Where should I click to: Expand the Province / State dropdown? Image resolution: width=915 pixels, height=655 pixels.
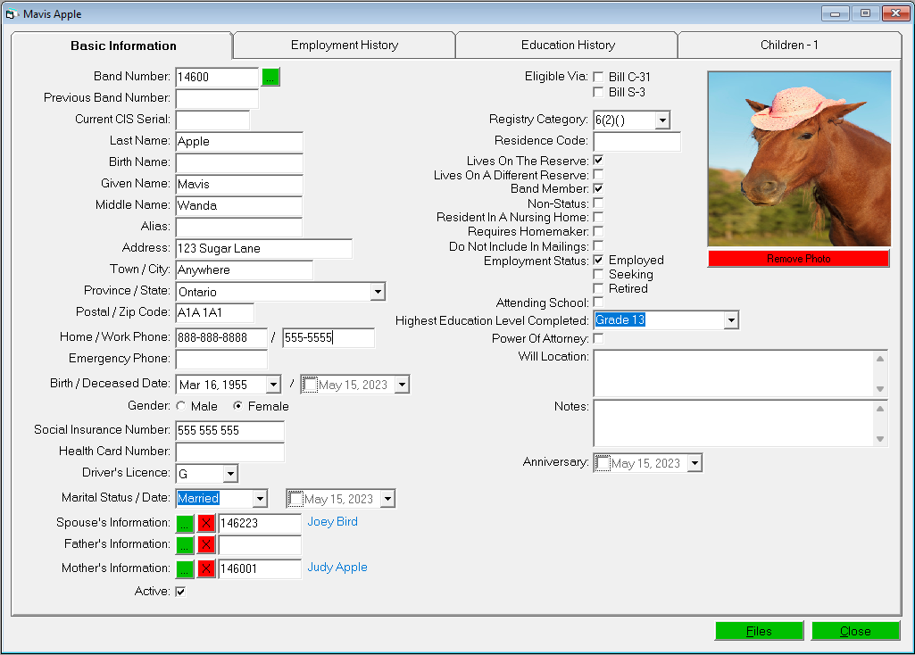click(x=378, y=292)
